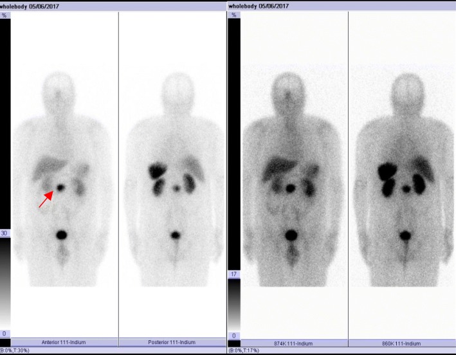Click the right panel percent symbol
This screenshot has width=456, height=355.
coord(233,15)
